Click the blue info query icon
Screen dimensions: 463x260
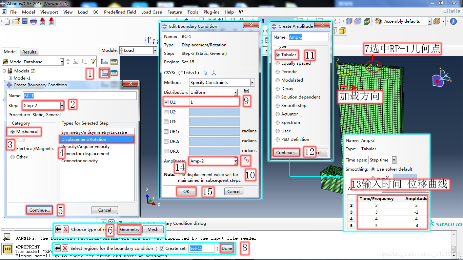coord(454,21)
